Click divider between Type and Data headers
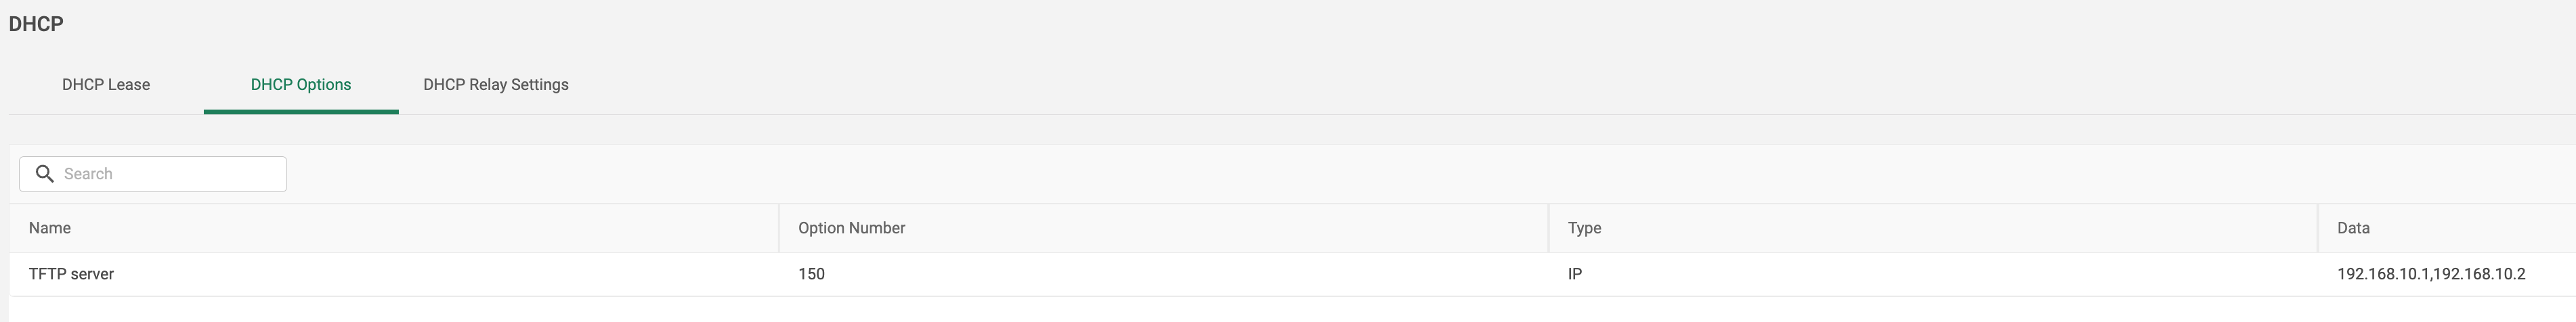 (2318, 228)
